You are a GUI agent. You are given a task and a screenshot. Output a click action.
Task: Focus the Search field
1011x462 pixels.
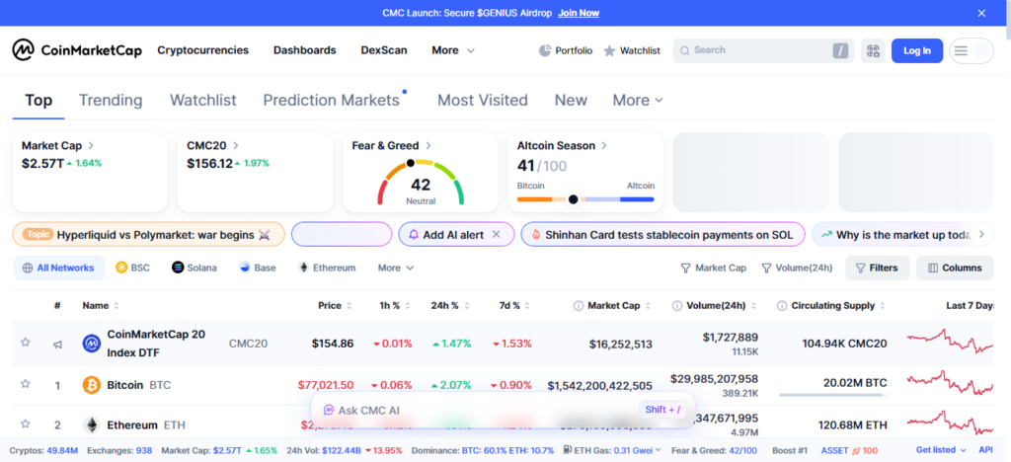click(763, 50)
